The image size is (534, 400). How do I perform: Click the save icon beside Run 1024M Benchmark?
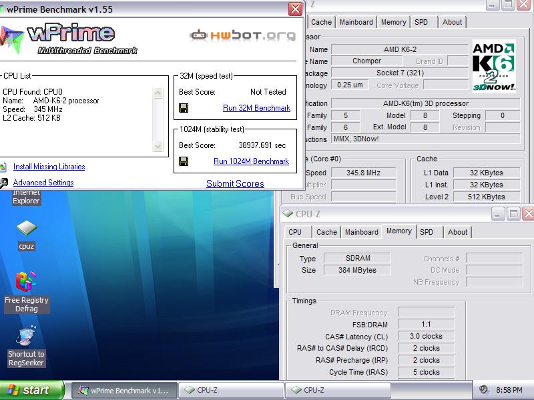coord(184,161)
